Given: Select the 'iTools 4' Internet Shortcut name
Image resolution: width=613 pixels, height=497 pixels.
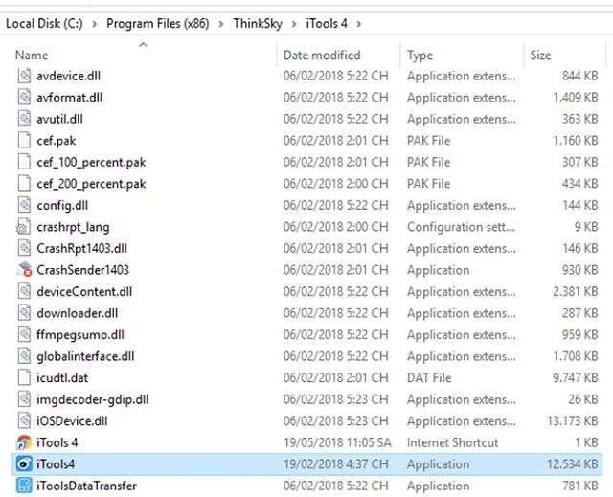Looking at the screenshot, I should coord(57,442).
